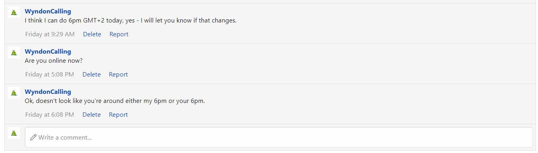Click the message text "Are you online now?"
The height and width of the screenshot is (153, 538).
tap(54, 61)
